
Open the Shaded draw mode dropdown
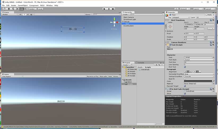click(10, 15)
